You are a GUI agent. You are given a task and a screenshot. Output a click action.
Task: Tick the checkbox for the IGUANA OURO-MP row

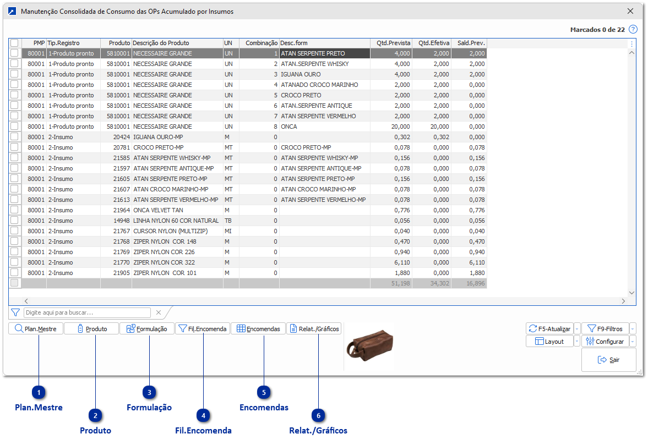click(x=15, y=137)
